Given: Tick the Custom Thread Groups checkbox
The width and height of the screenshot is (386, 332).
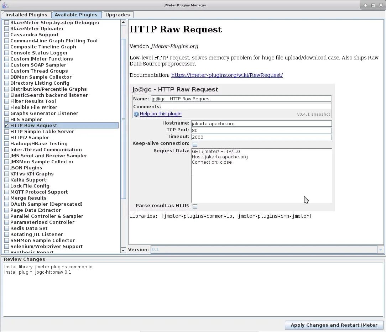Looking at the screenshot, I should (7, 71).
